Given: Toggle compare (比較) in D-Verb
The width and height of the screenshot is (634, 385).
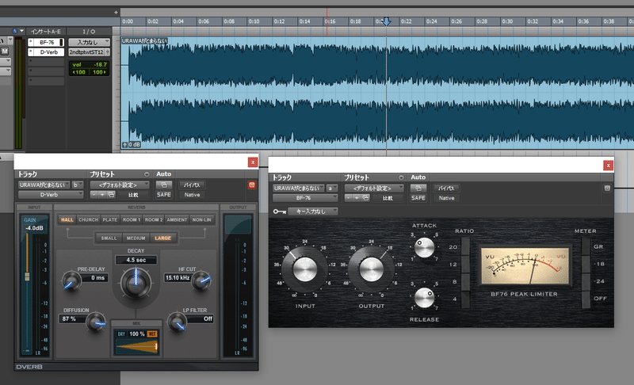Looking at the screenshot, I should [x=133, y=195].
